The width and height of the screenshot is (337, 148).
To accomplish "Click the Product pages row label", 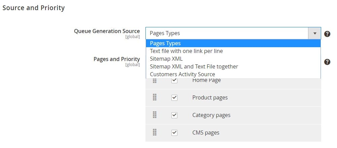I will 210,98.
